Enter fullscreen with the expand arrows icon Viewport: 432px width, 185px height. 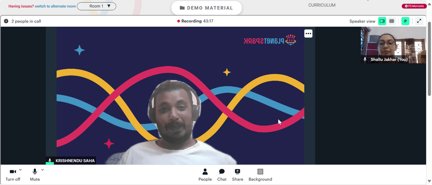(419, 21)
